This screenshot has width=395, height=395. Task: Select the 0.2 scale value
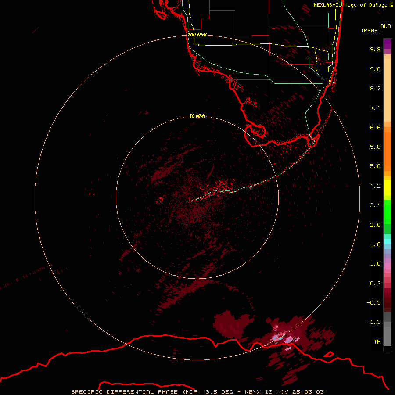coord(375,284)
